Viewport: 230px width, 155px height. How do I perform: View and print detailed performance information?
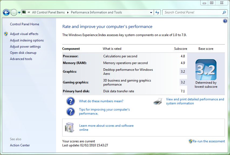coord(195,101)
